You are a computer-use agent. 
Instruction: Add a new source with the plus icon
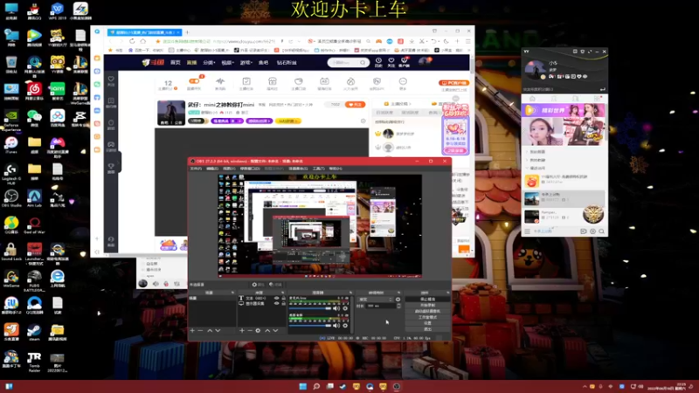click(x=242, y=331)
